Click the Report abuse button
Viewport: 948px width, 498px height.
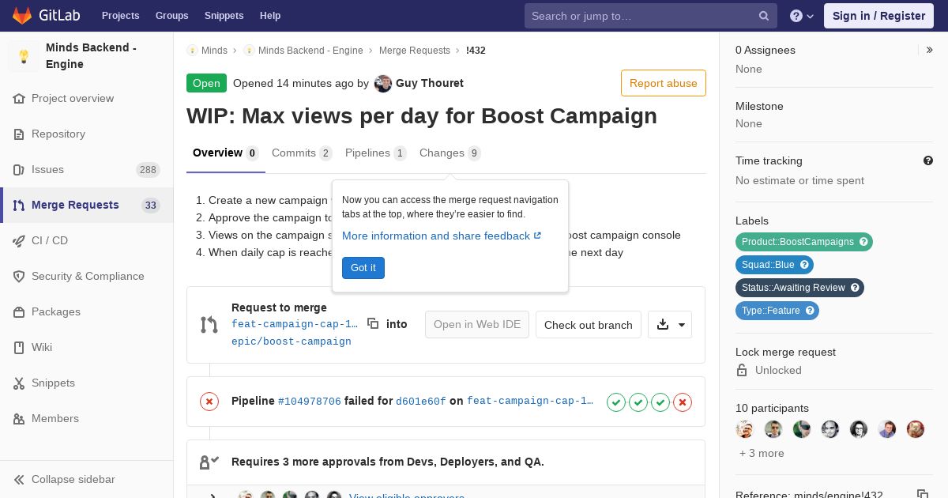664,83
